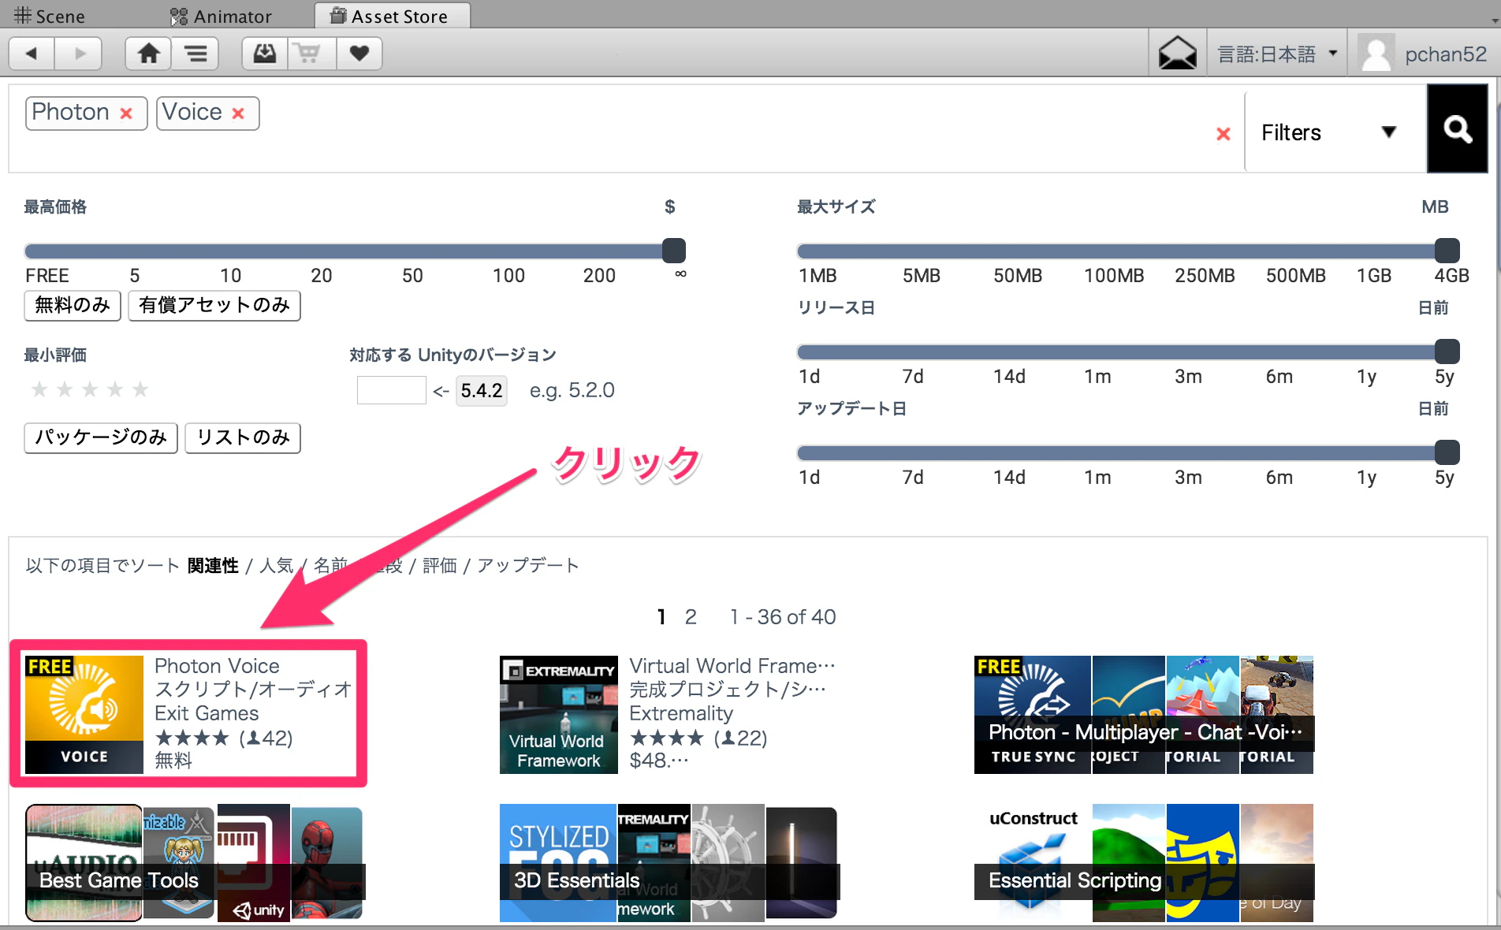The width and height of the screenshot is (1501, 930).
Task: Sort results by 評価
Action: [440, 566]
